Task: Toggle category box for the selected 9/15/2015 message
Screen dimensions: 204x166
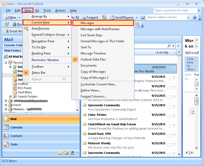Action: [169, 69]
